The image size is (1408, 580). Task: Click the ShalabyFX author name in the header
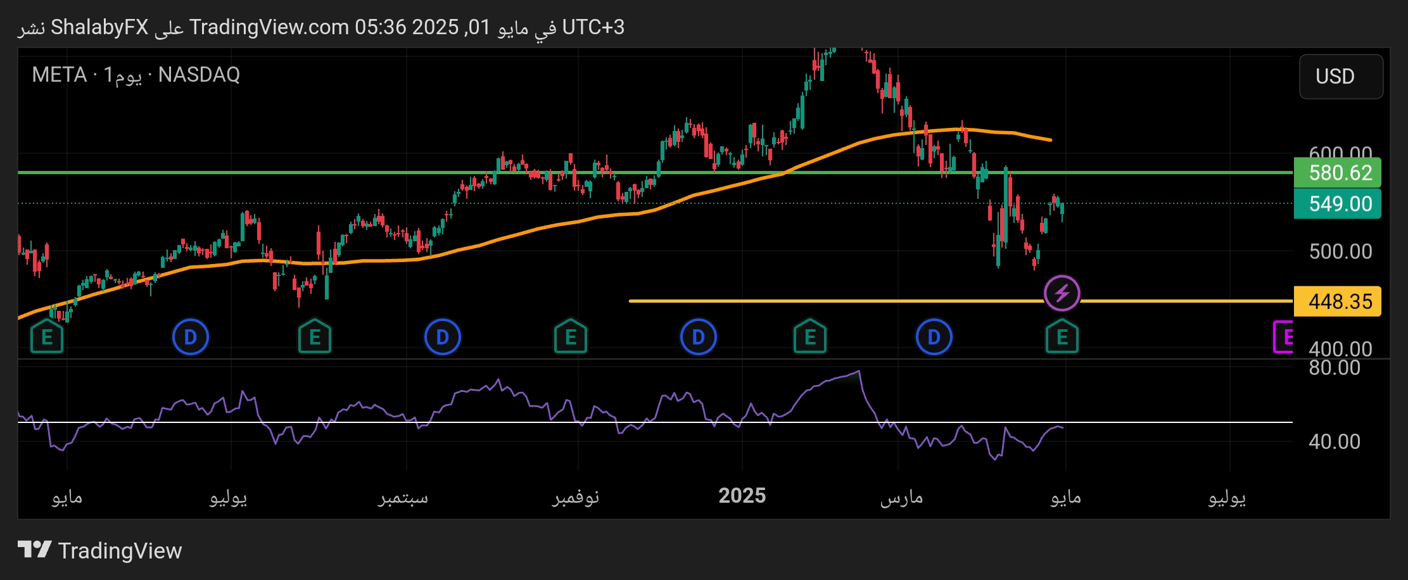click(99, 27)
